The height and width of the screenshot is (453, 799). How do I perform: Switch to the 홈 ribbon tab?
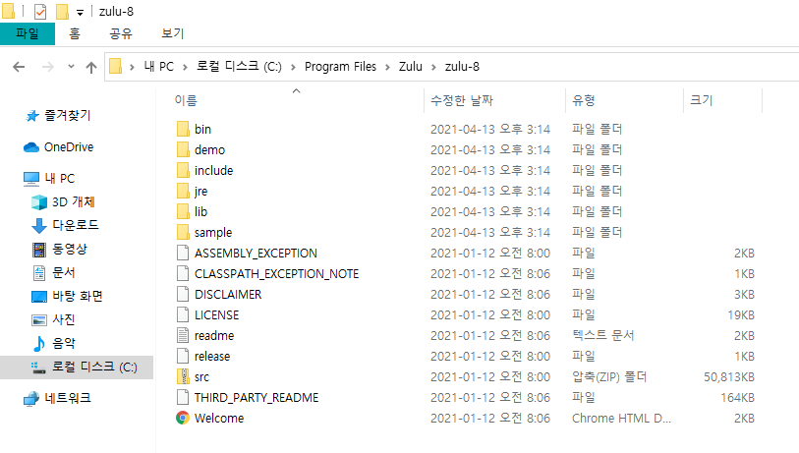point(75,34)
